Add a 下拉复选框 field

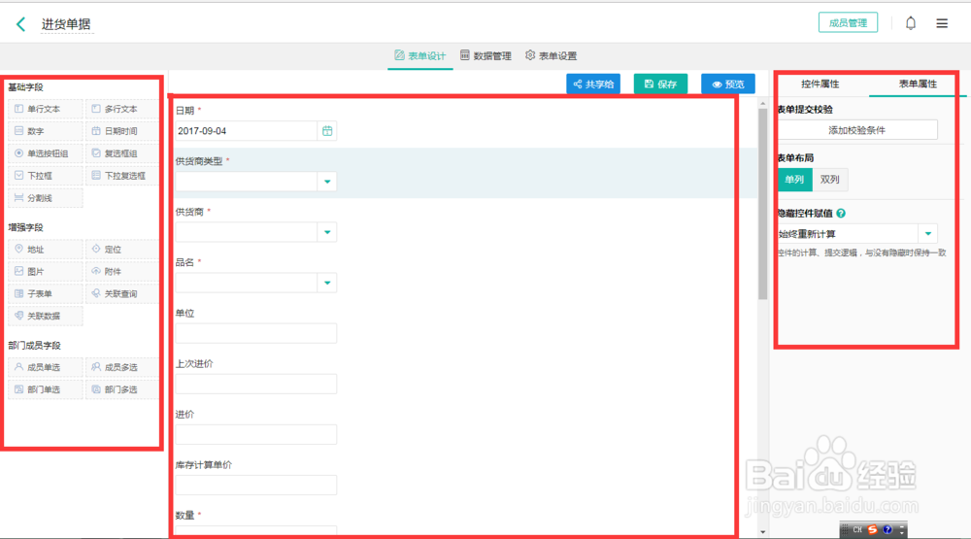pyautogui.click(x=122, y=176)
